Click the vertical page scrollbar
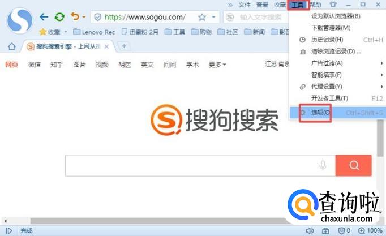Viewport: 386px width, 236px height. pos(380,138)
